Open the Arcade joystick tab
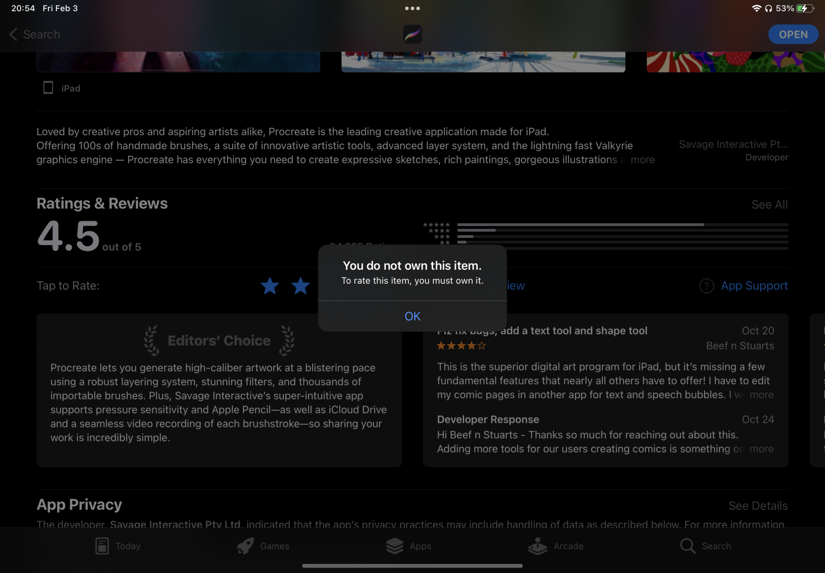Image resolution: width=825 pixels, height=573 pixels. click(x=538, y=546)
